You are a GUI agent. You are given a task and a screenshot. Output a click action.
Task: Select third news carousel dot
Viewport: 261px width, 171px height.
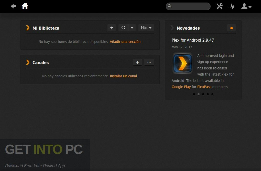click(x=203, y=94)
